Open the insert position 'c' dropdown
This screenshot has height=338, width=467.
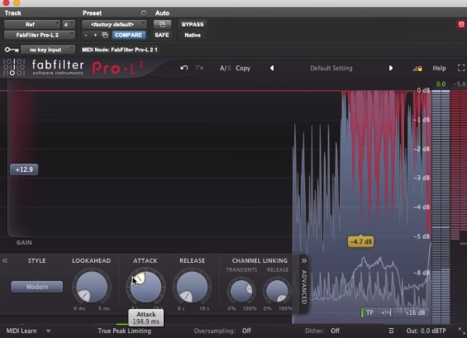(68, 25)
